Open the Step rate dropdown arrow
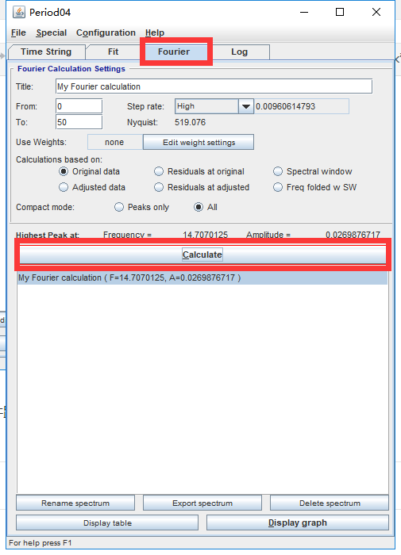Viewport: 401px width, 555px height. 245,106
